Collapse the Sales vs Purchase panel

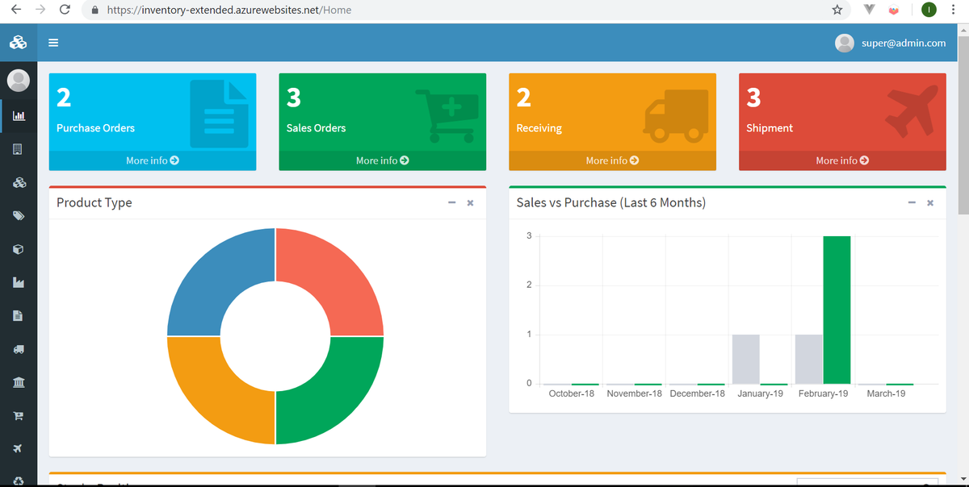point(912,203)
